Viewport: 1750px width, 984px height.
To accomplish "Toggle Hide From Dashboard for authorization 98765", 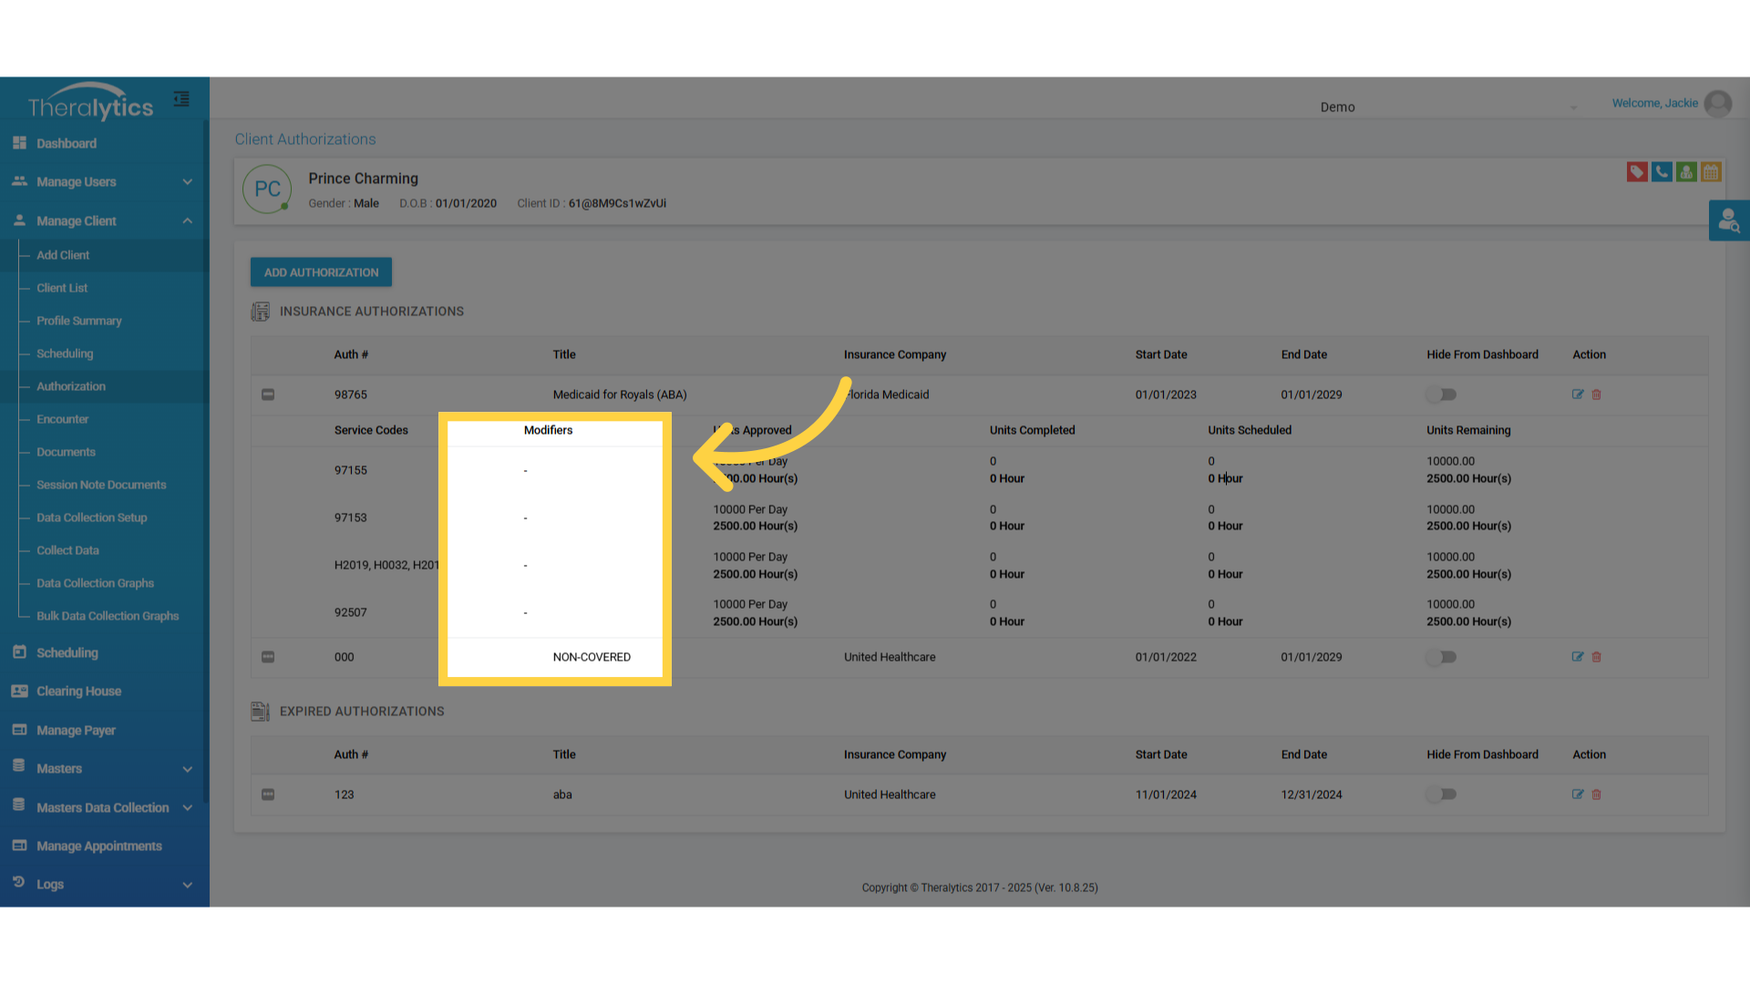I will [x=1442, y=395].
